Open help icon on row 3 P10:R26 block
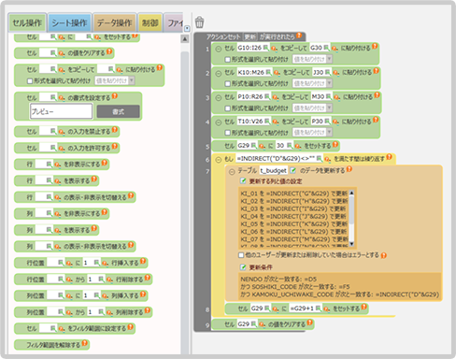Screen dimensions: 456x359 coord(377,95)
